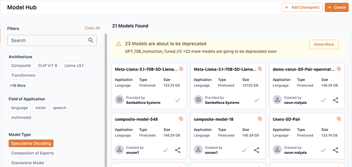Toggle the Composition of Experts filter
The height and width of the screenshot is (167, 352).
[x=33, y=153]
